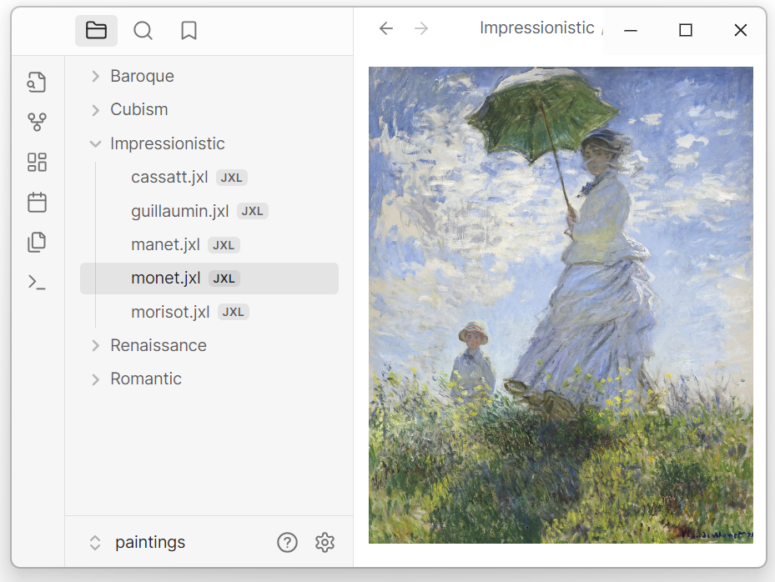
Task: Open settings gear icon
Action: pos(325,543)
